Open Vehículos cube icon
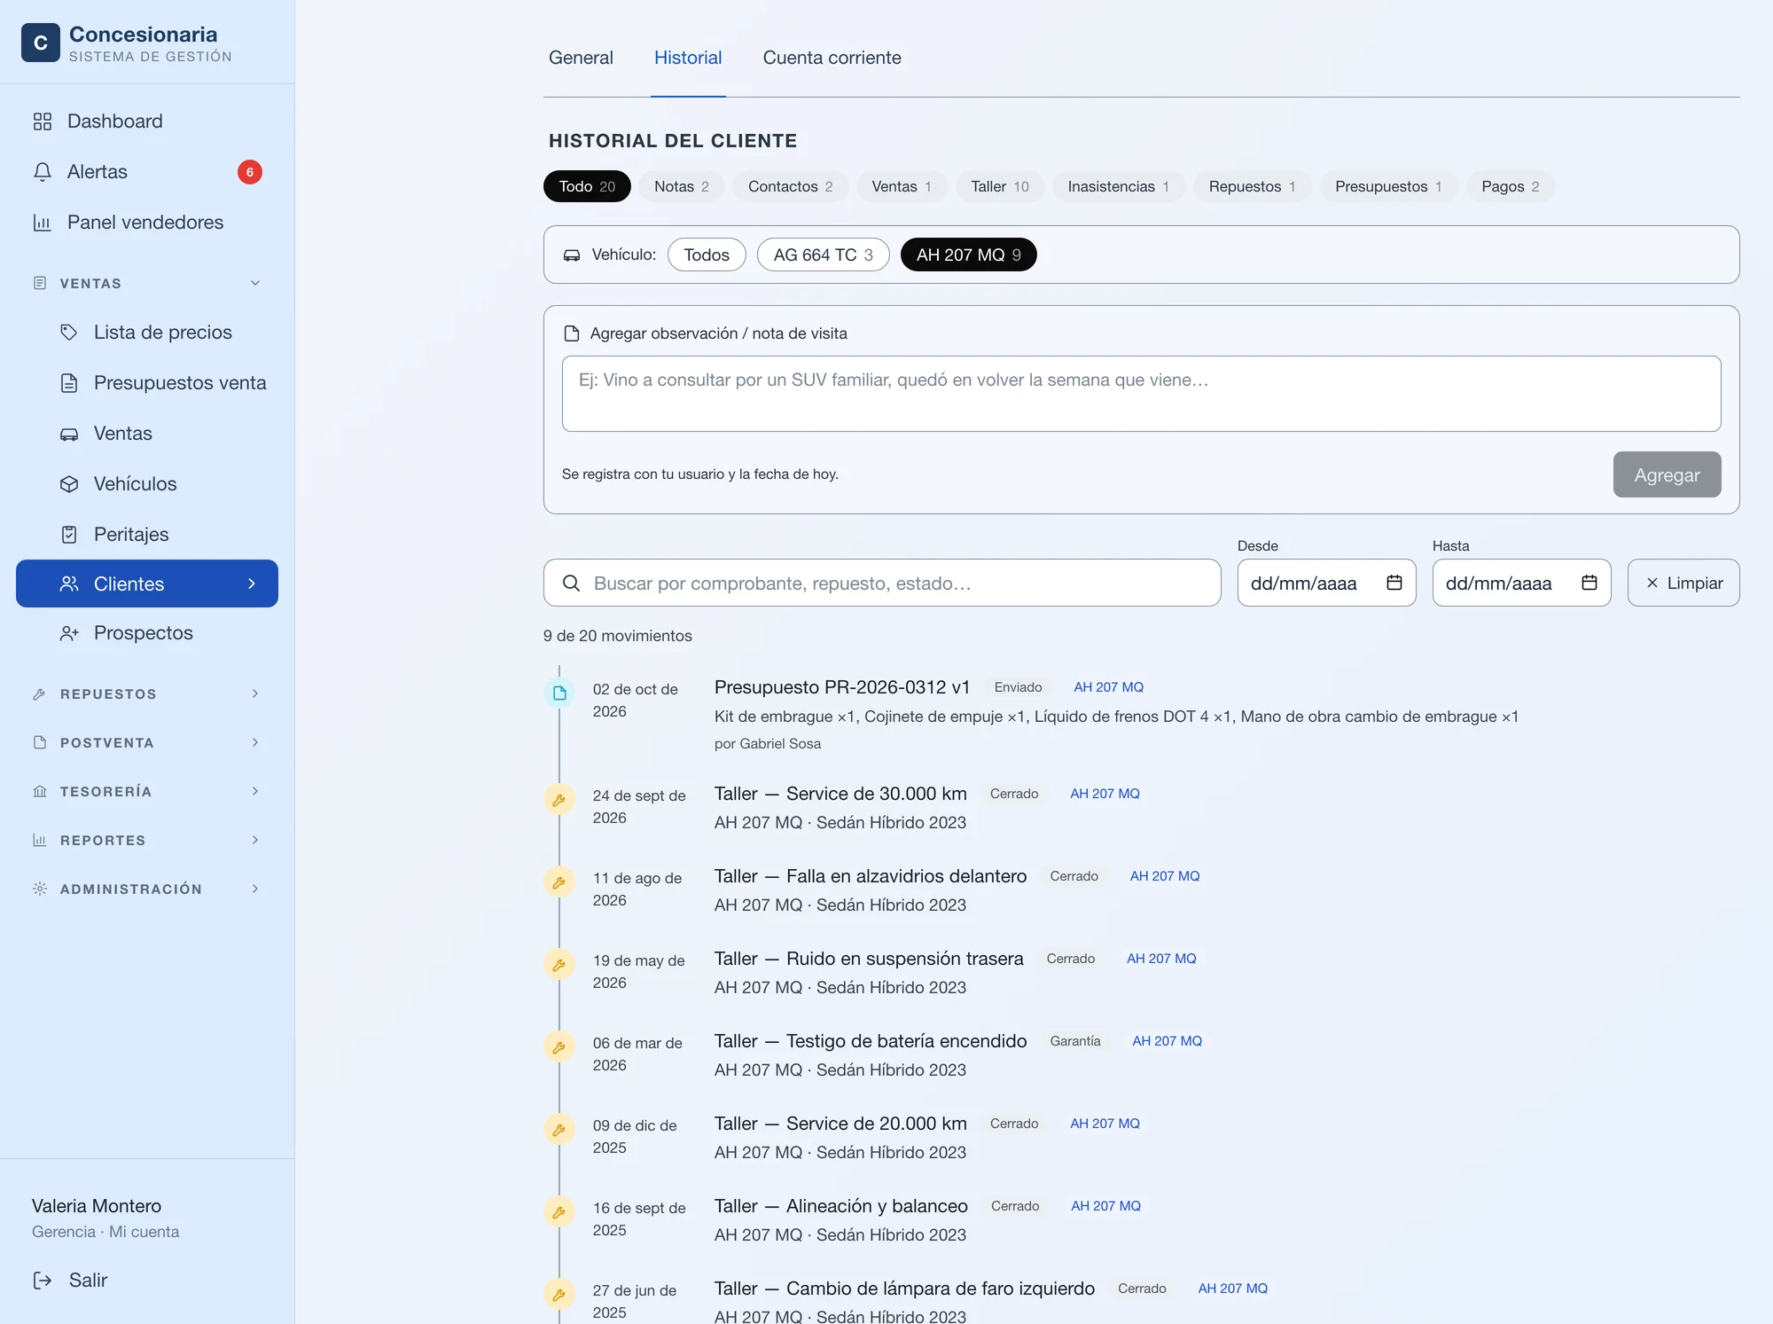This screenshot has height=1324, width=1773. [69, 484]
